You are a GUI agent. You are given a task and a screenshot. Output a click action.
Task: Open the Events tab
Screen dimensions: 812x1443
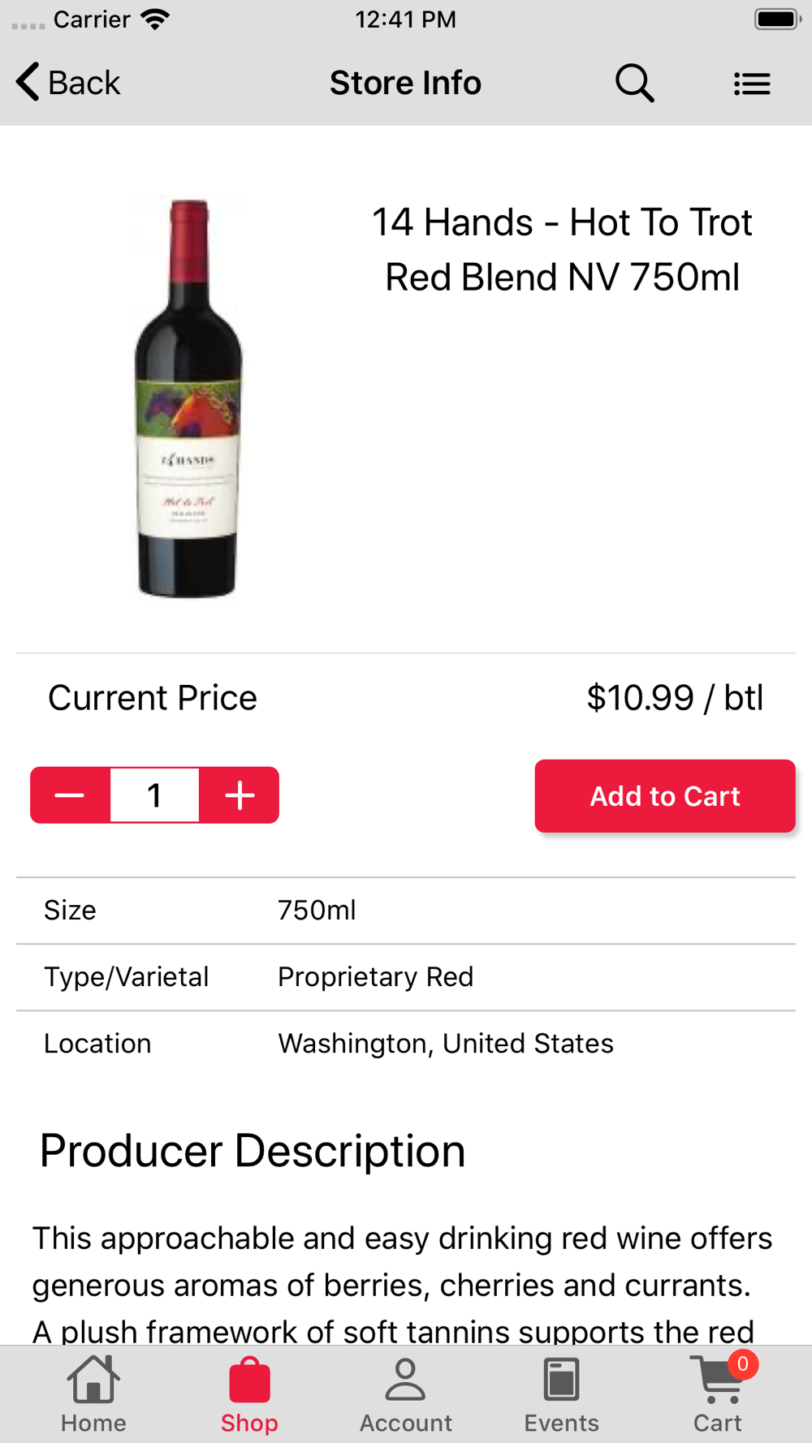coord(561,1394)
